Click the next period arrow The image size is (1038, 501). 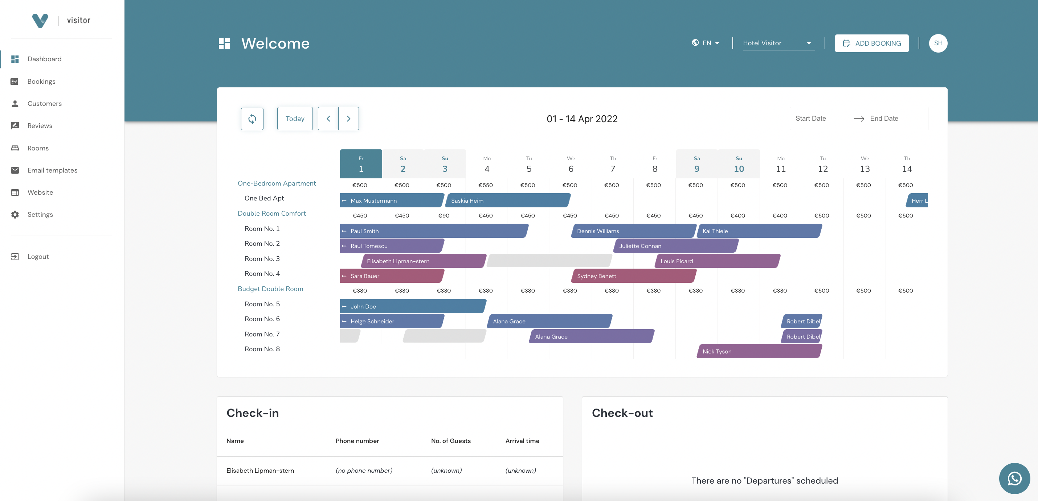348,118
